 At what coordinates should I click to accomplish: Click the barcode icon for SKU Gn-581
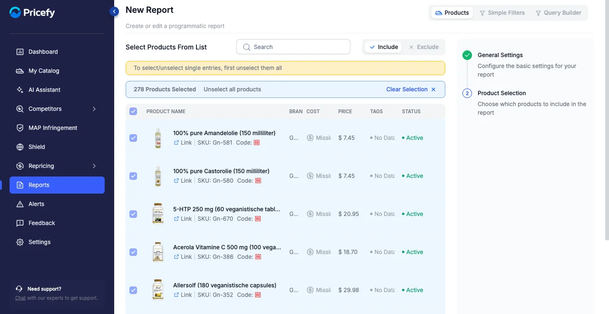[x=257, y=143]
